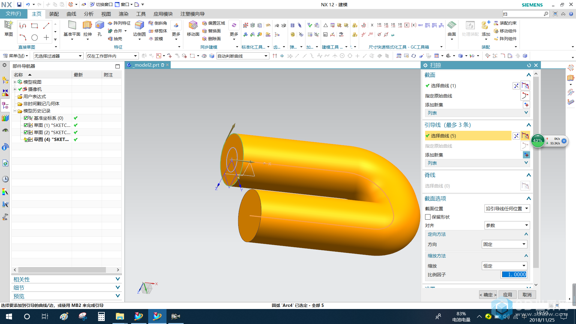Select the rectangle sketch tool
This screenshot has width=576, height=324.
point(34,26)
